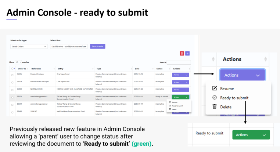This screenshot has height=152, width=280.
Task: Click the large green Actions button
Action: tap(251, 135)
